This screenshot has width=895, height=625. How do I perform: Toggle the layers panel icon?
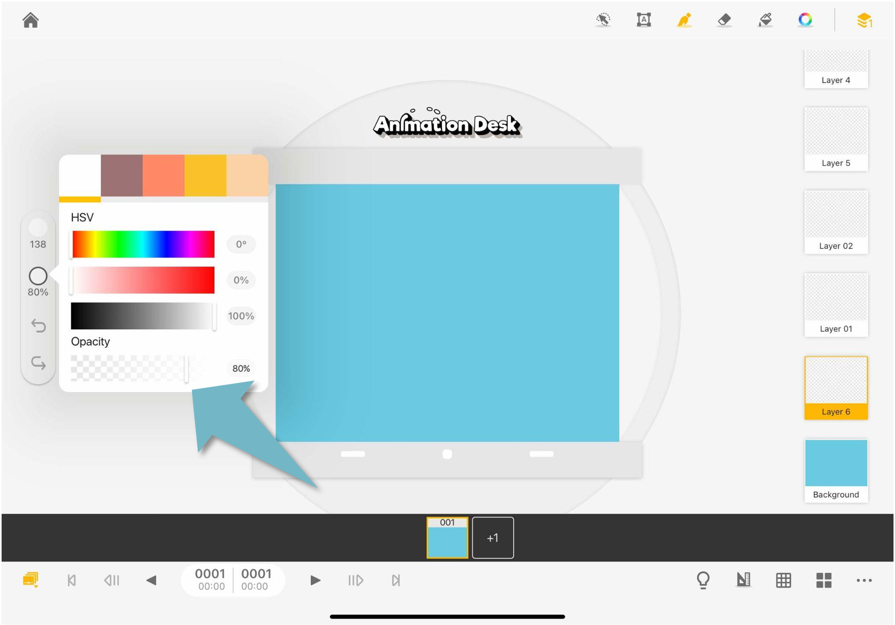(x=864, y=20)
